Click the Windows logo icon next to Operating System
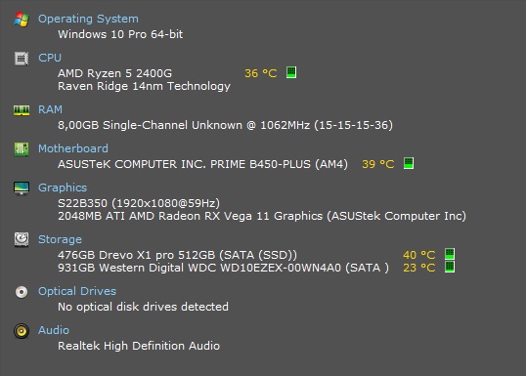 point(22,20)
